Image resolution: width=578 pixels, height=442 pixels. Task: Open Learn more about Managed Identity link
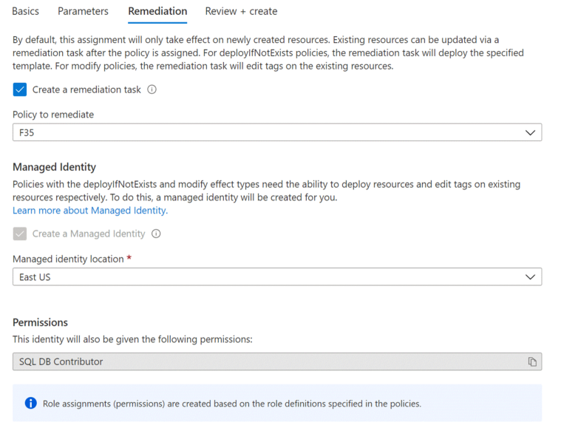(x=90, y=211)
